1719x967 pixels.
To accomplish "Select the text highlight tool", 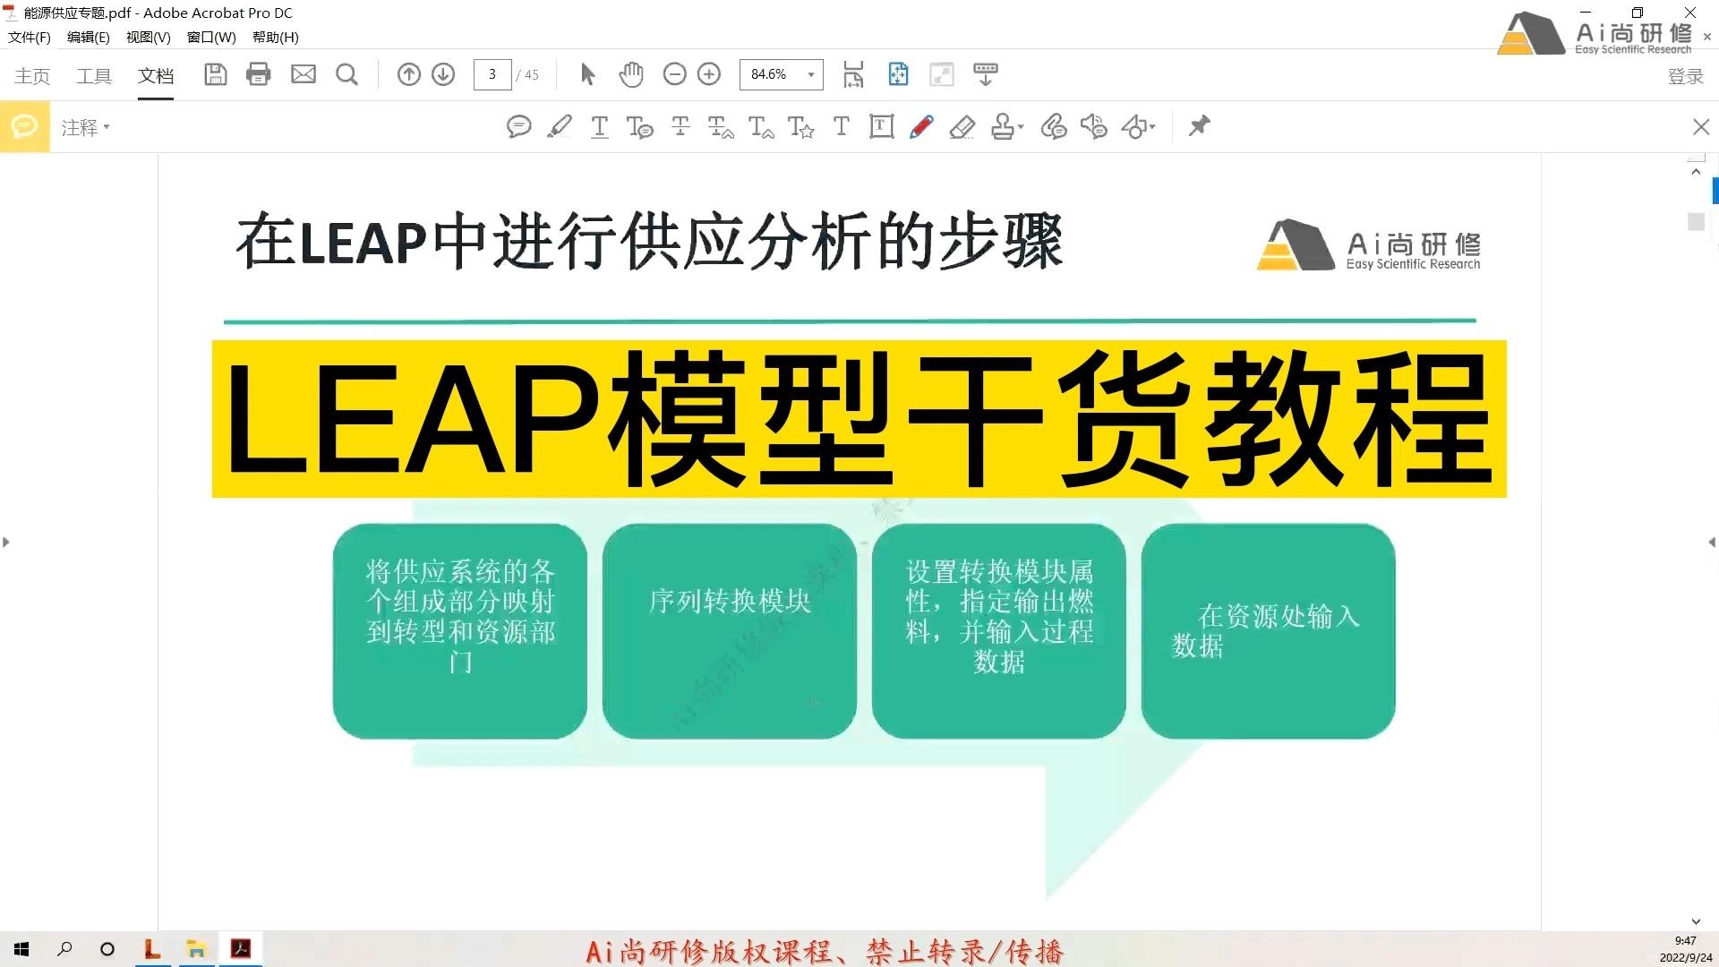I will 560,126.
